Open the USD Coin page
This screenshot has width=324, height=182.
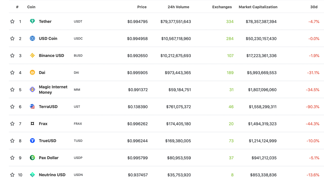coord(48,38)
